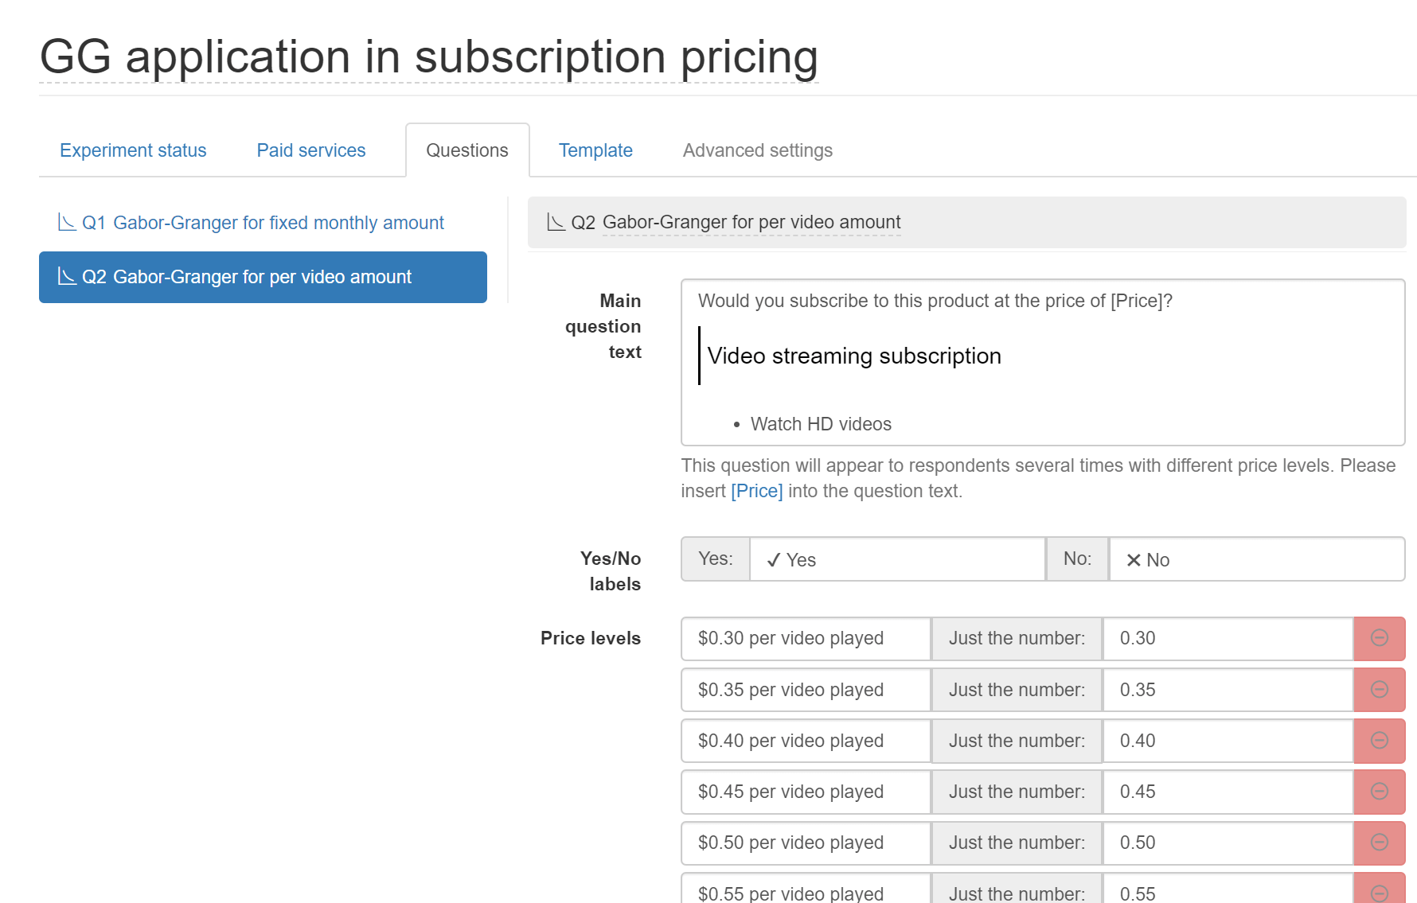Click the [Price] placeholder link
This screenshot has height=903, width=1417.
coord(757,491)
